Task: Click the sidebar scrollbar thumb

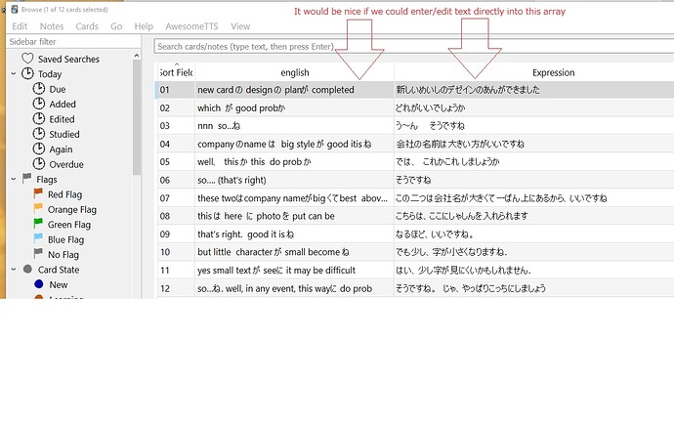Action: (x=136, y=117)
